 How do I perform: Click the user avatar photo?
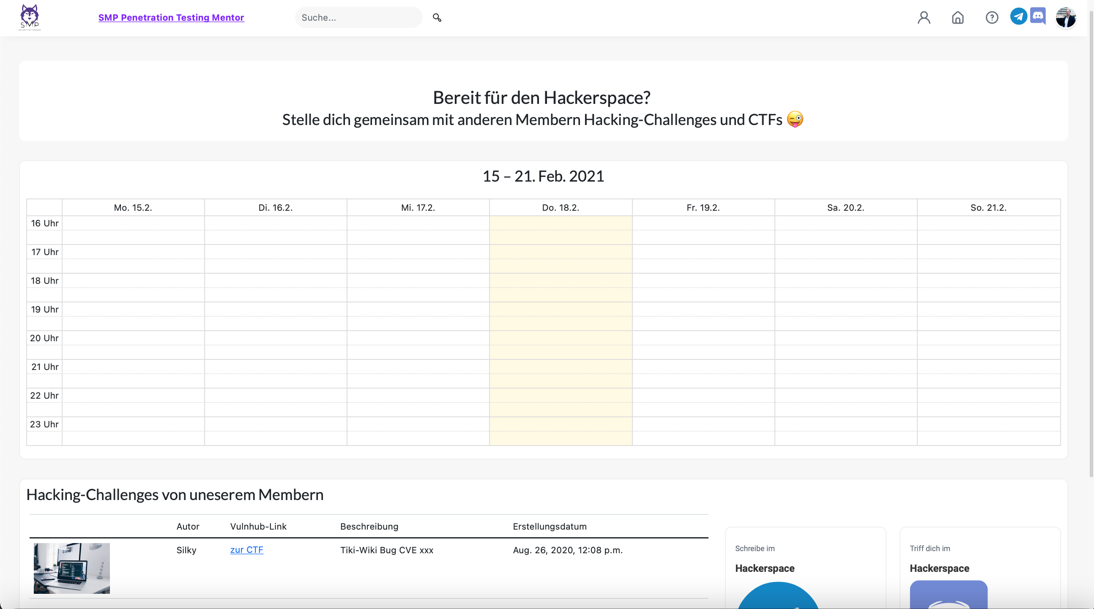1066,17
